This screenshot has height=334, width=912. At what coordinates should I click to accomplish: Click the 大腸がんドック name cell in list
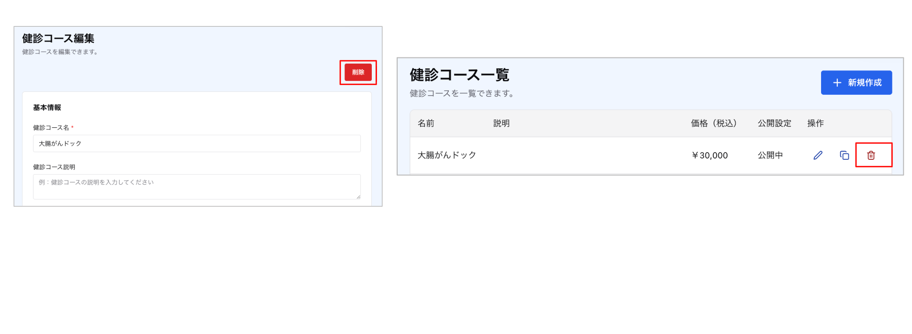click(x=447, y=156)
